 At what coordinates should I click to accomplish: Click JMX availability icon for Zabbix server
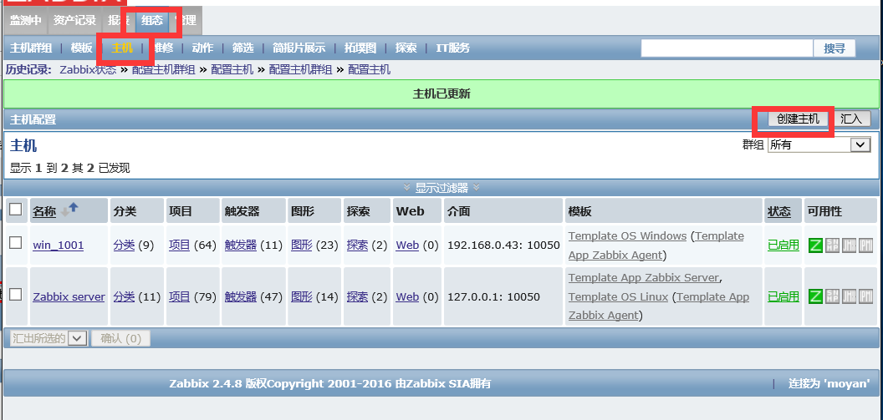coord(850,296)
